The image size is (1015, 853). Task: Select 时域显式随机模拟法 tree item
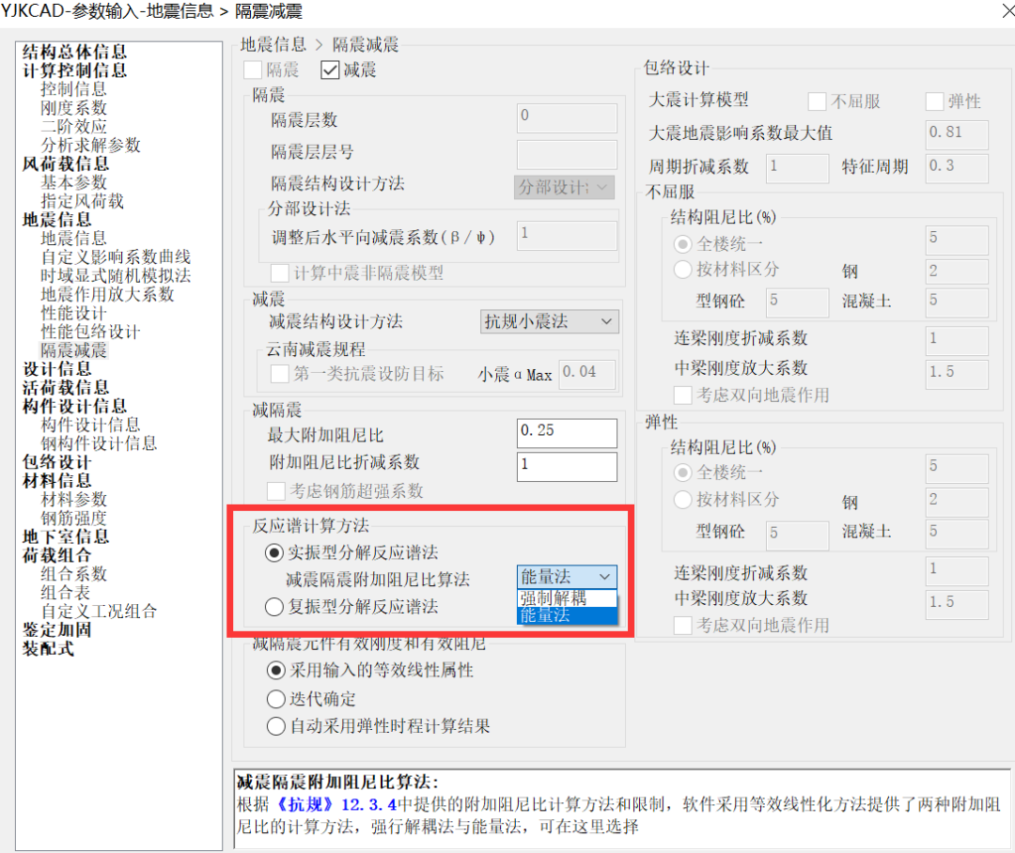click(x=116, y=276)
